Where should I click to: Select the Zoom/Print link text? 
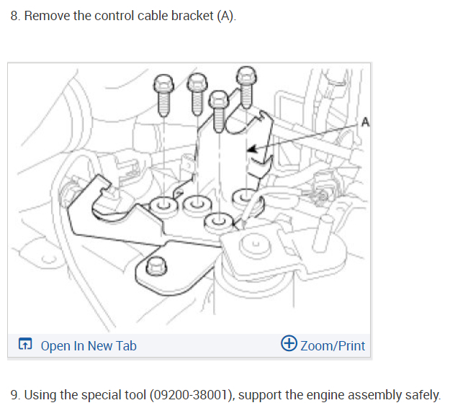click(333, 345)
